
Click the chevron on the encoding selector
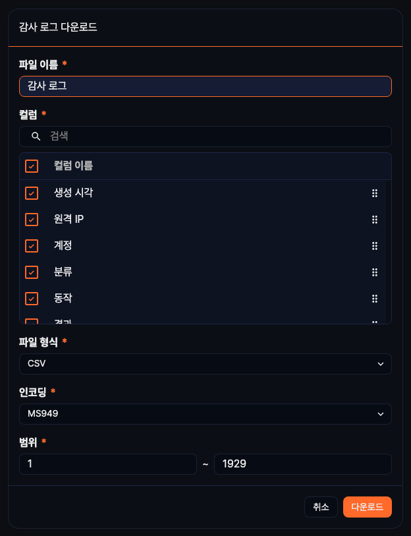click(381, 413)
